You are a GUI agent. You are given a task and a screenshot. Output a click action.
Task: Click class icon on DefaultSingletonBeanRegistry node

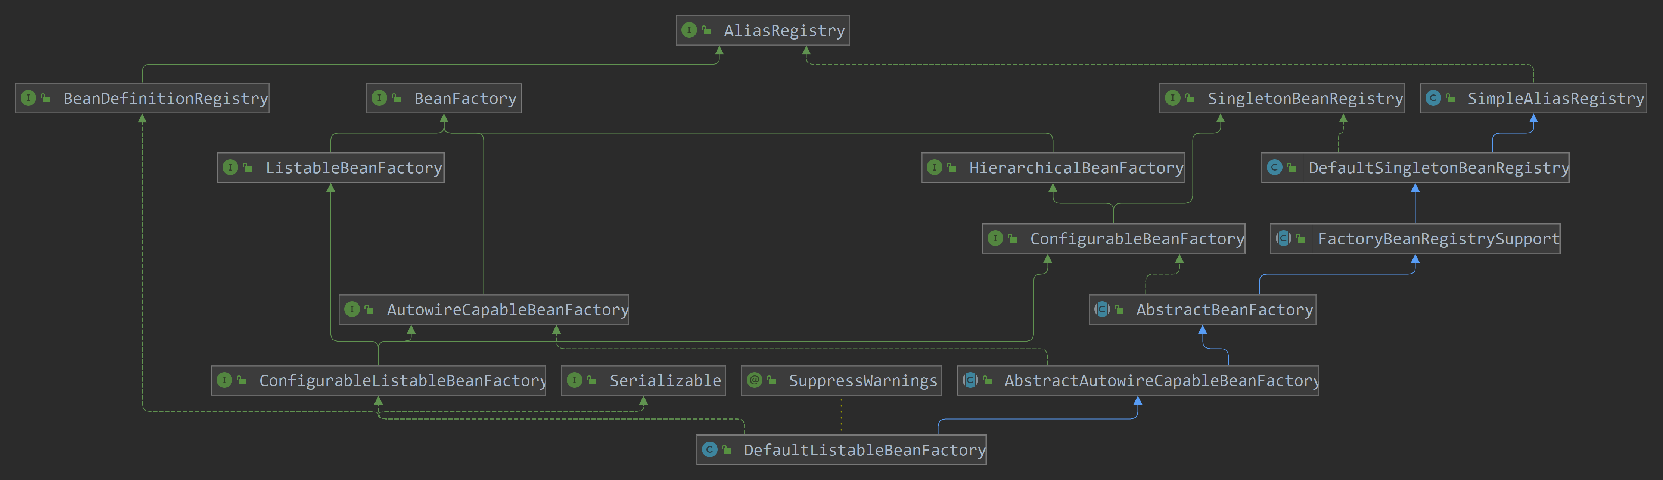point(1274,168)
